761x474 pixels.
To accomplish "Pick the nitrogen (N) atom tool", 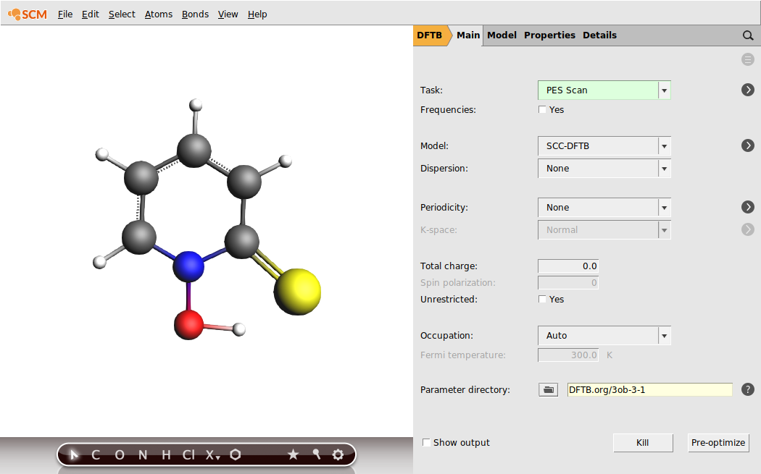I will 143,454.
